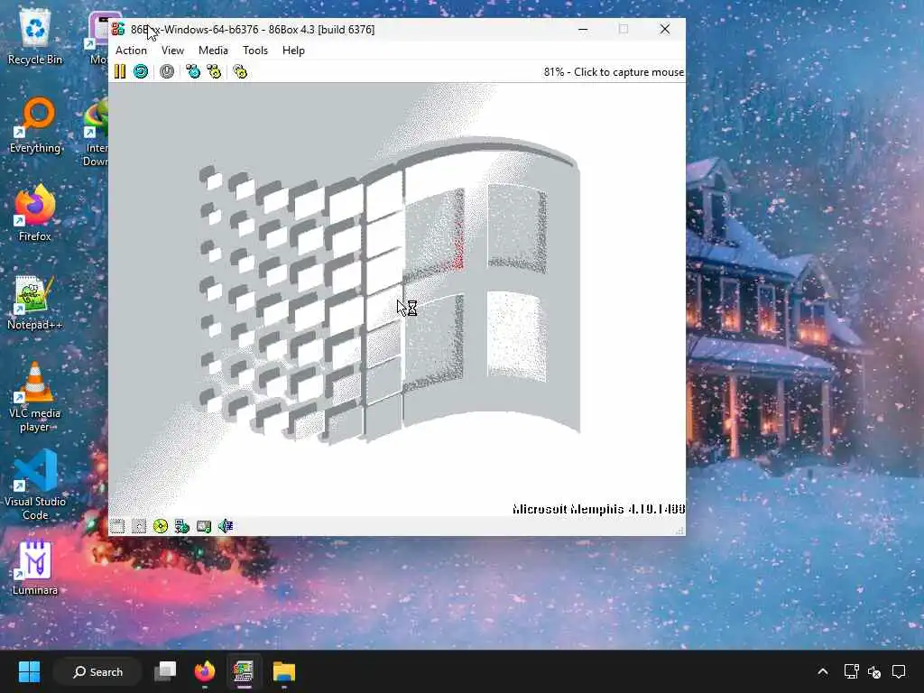Open the Tools menu
Image resolution: width=924 pixels, height=693 pixels.
pyautogui.click(x=255, y=51)
